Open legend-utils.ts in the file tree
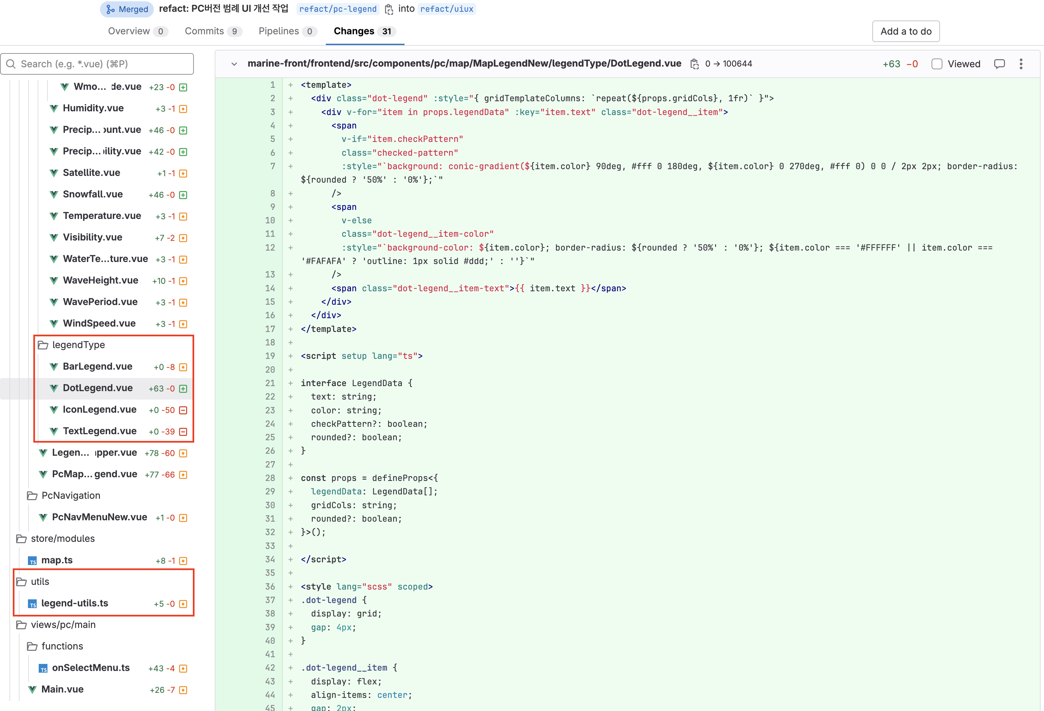 pyautogui.click(x=75, y=603)
